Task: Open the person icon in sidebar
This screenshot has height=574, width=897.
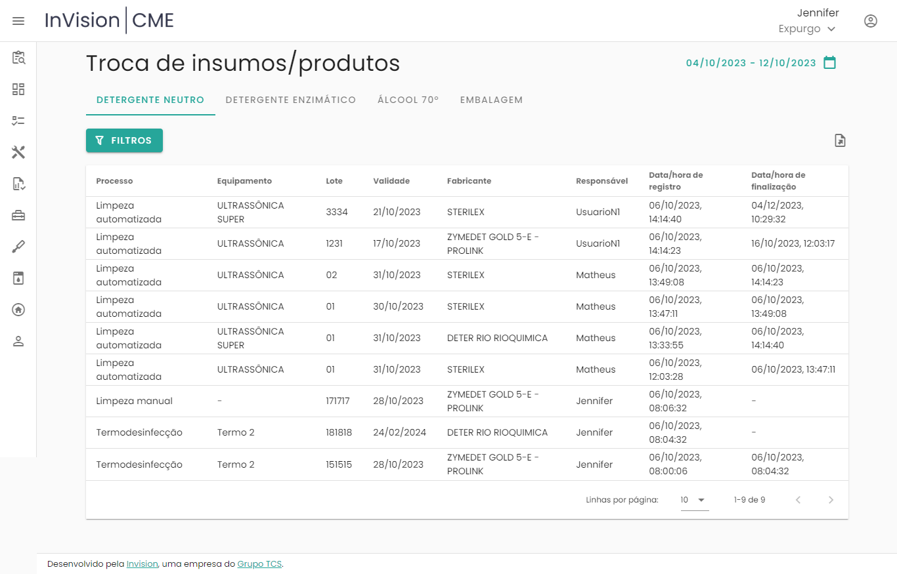Action: pos(18,341)
